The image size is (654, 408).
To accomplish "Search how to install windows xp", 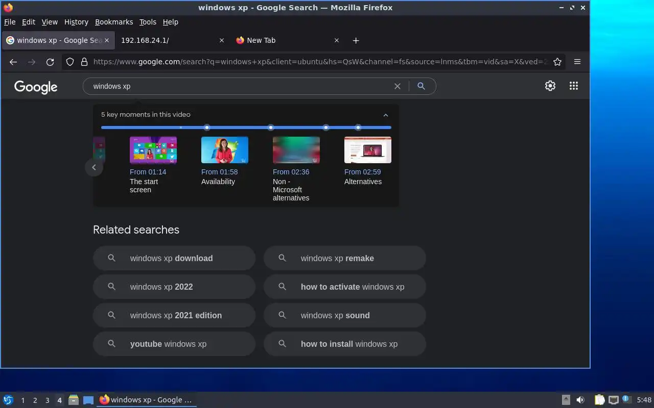I will pos(345,344).
